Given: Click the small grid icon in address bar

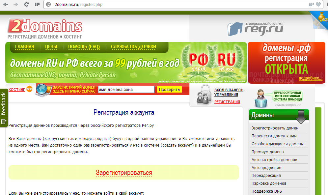Looking at the screenshot, I should (x=311, y=4).
